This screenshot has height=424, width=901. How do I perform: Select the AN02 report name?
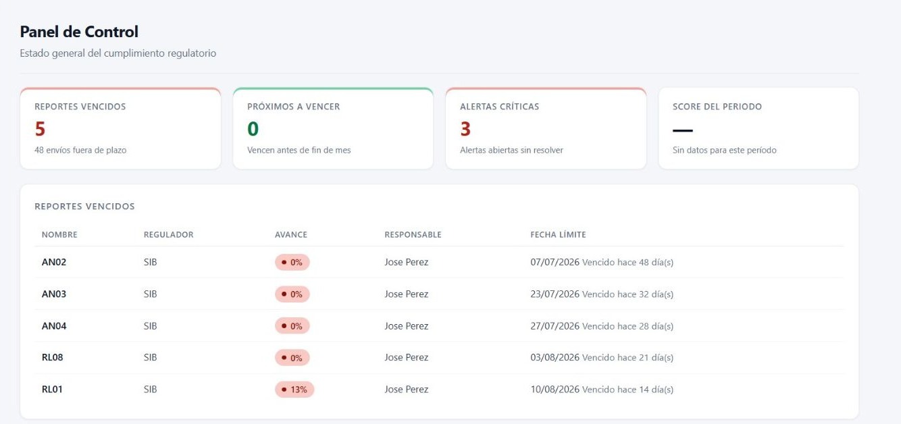pos(54,262)
